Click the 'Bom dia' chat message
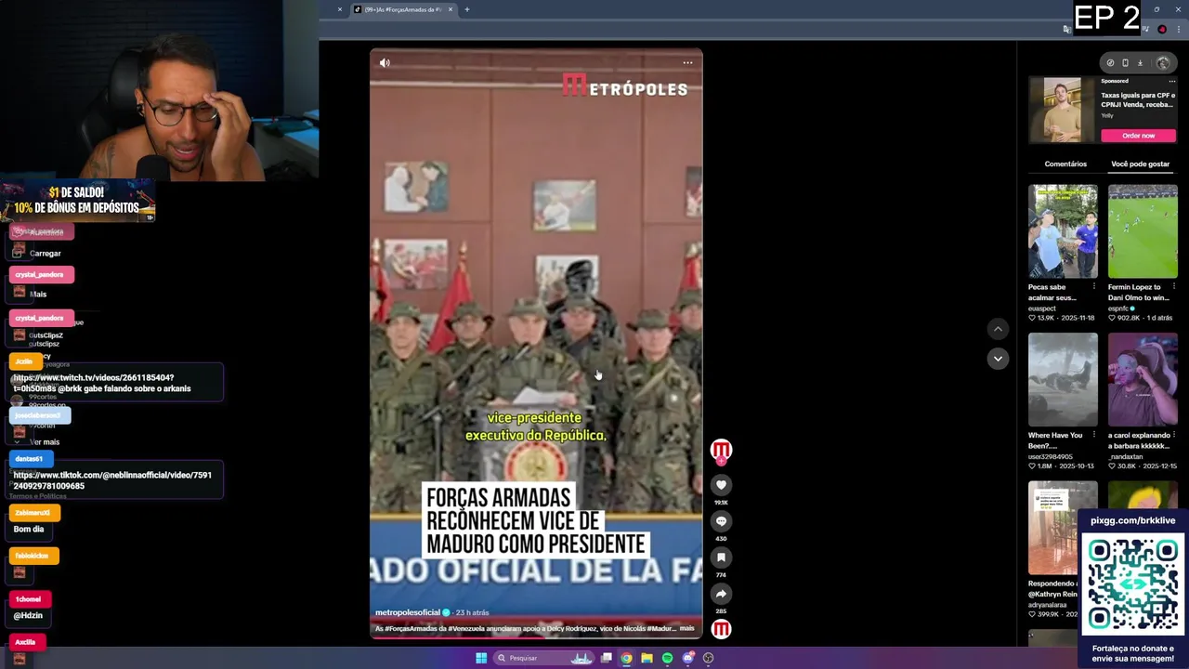 point(29,530)
